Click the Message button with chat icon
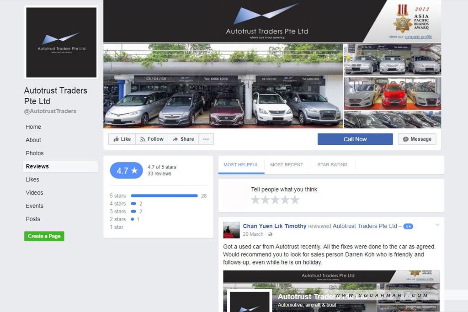 click(x=417, y=139)
